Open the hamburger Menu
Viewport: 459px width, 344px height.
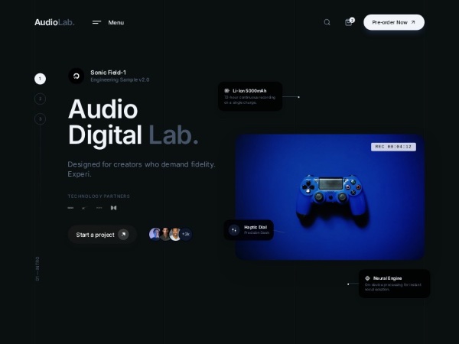coord(108,22)
